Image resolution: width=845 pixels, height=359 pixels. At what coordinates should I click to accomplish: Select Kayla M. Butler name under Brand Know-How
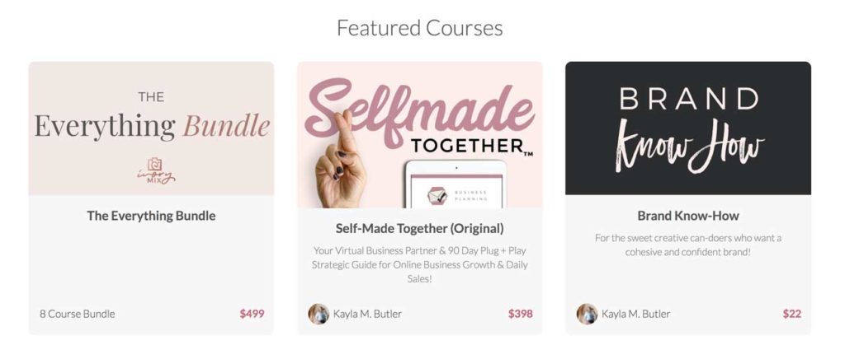pyautogui.click(x=636, y=314)
